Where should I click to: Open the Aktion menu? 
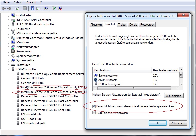(18, 2)
